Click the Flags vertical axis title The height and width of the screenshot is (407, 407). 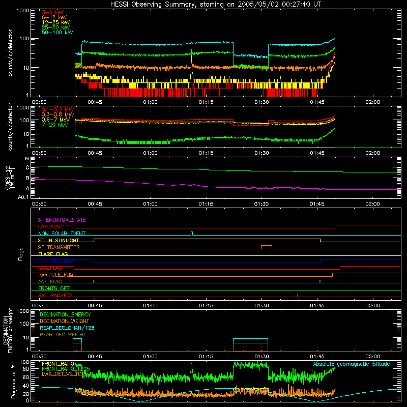pyautogui.click(x=21, y=254)
